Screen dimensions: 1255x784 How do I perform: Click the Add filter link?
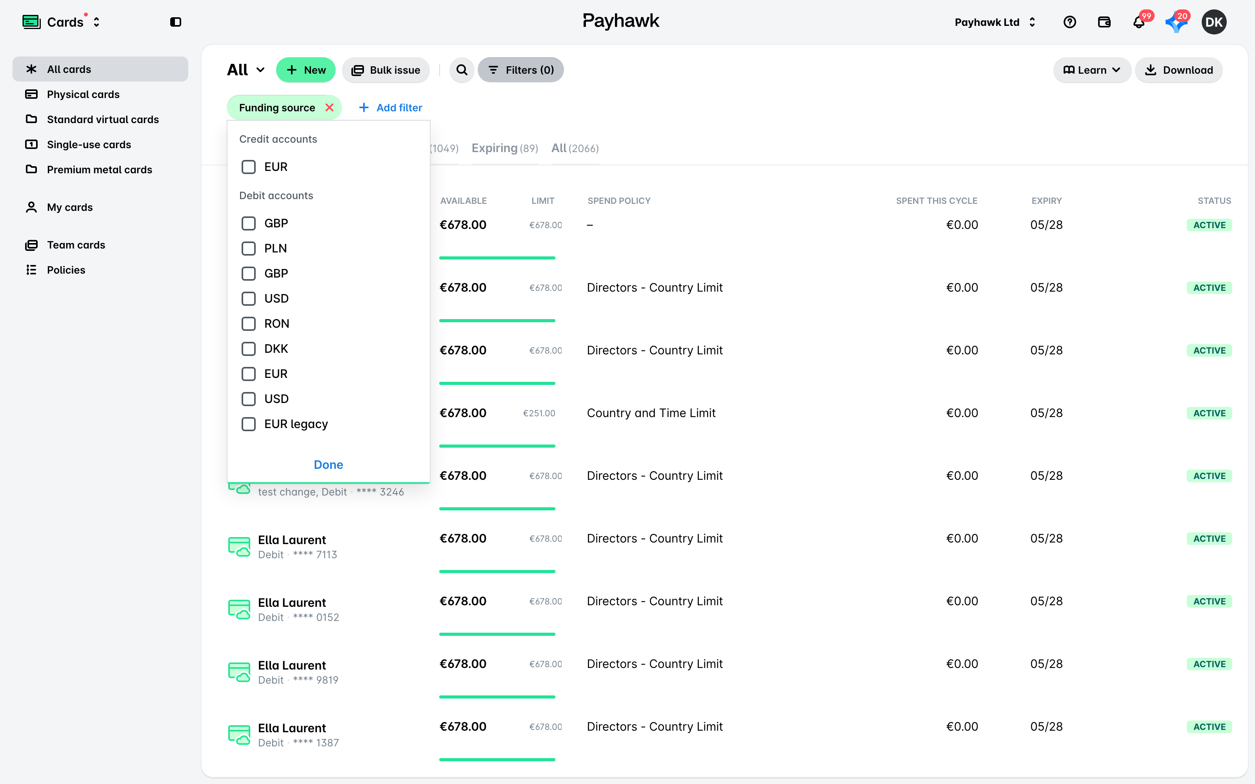(x=391, y=107)
